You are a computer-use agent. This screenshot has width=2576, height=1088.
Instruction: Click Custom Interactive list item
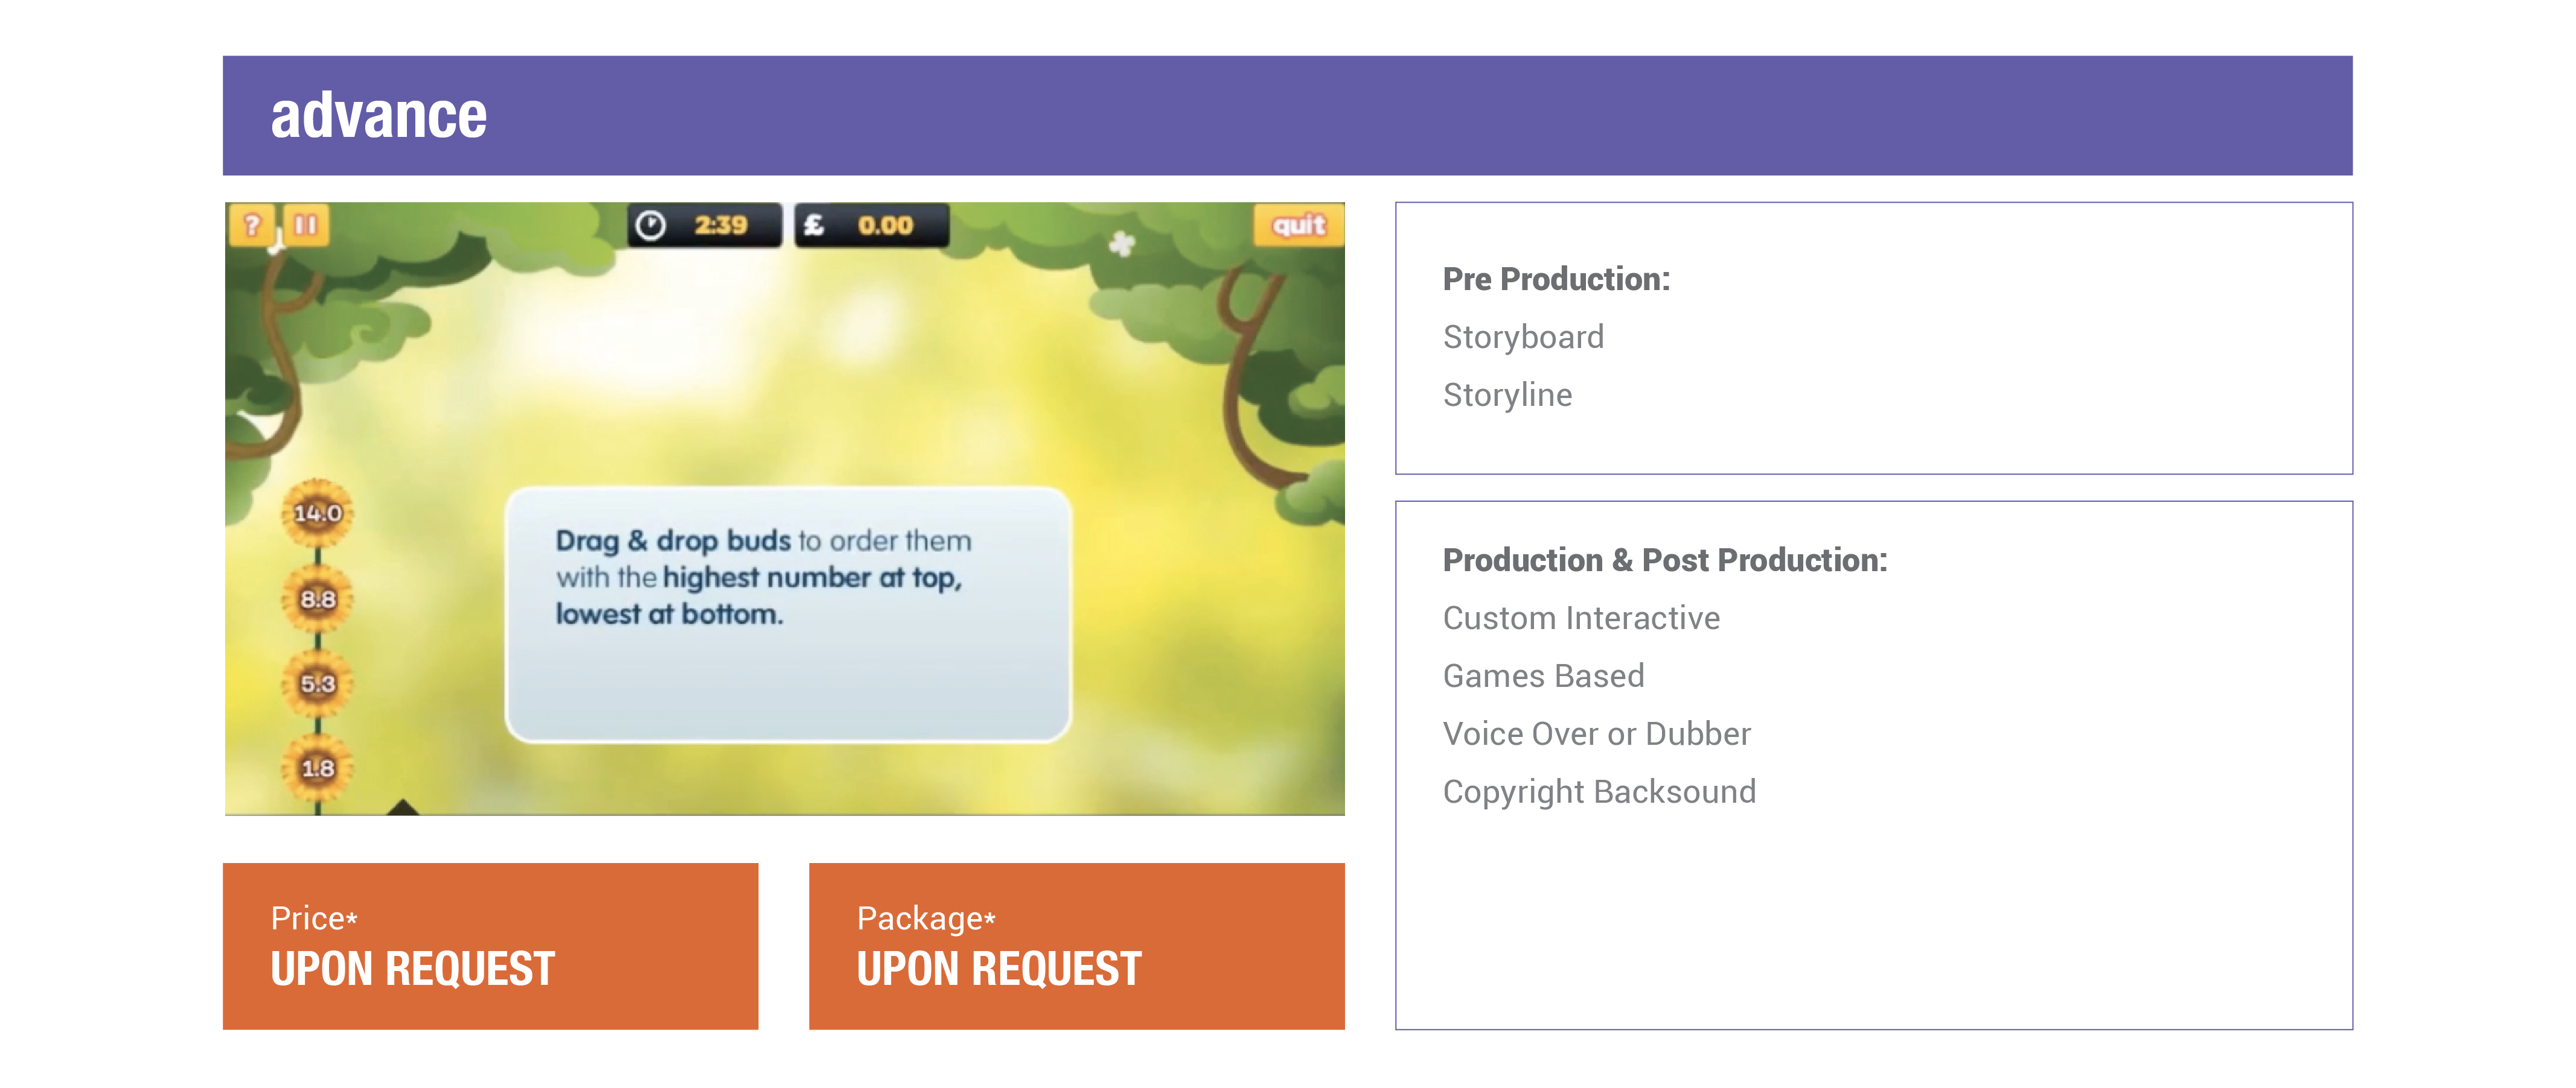(x=1581, y=618)
